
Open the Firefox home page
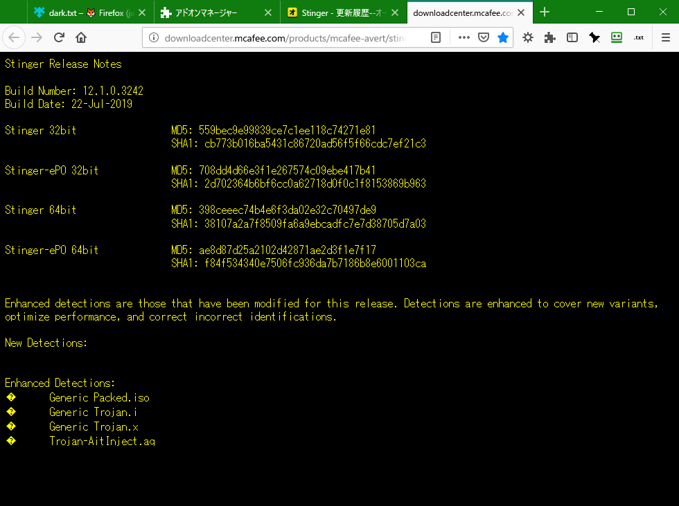coord(81,37)
